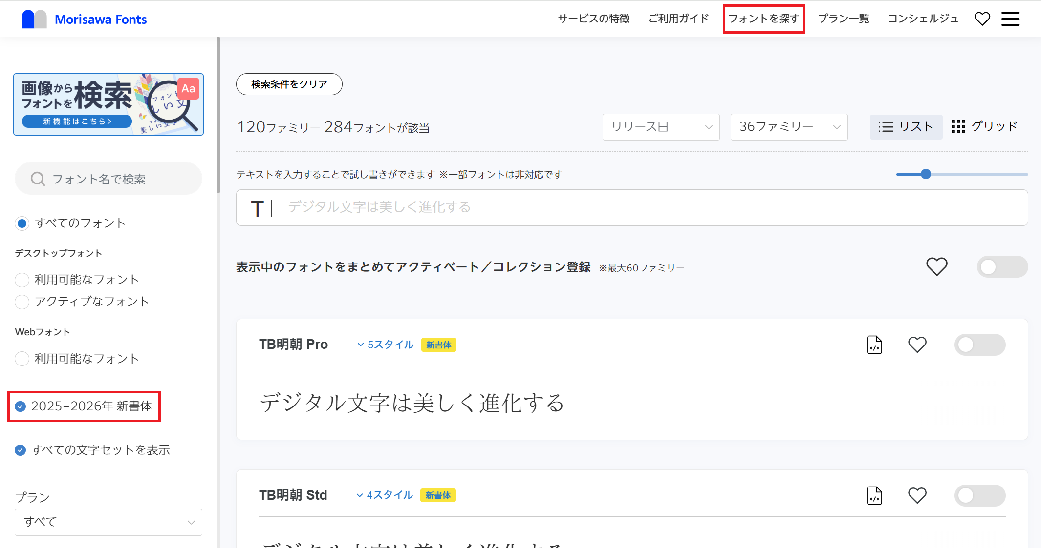Select すべてのフォント radio button
Image resolution: width=1041 pixels, height=548 pixels.
coord(22,223)
